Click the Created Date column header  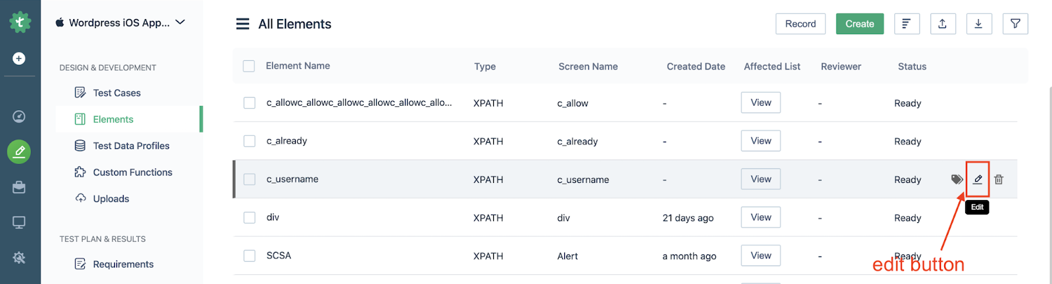[696, 66]
